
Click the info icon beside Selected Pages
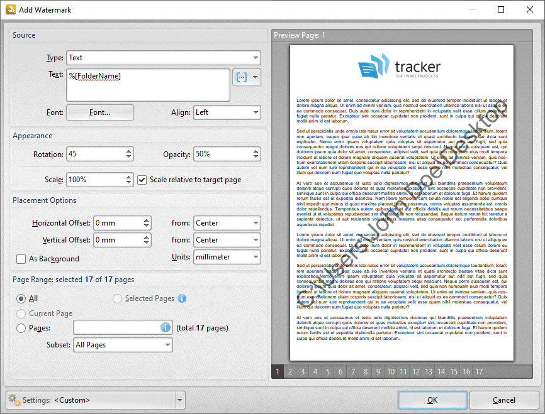pyautogui.click(x=181, y=298)
